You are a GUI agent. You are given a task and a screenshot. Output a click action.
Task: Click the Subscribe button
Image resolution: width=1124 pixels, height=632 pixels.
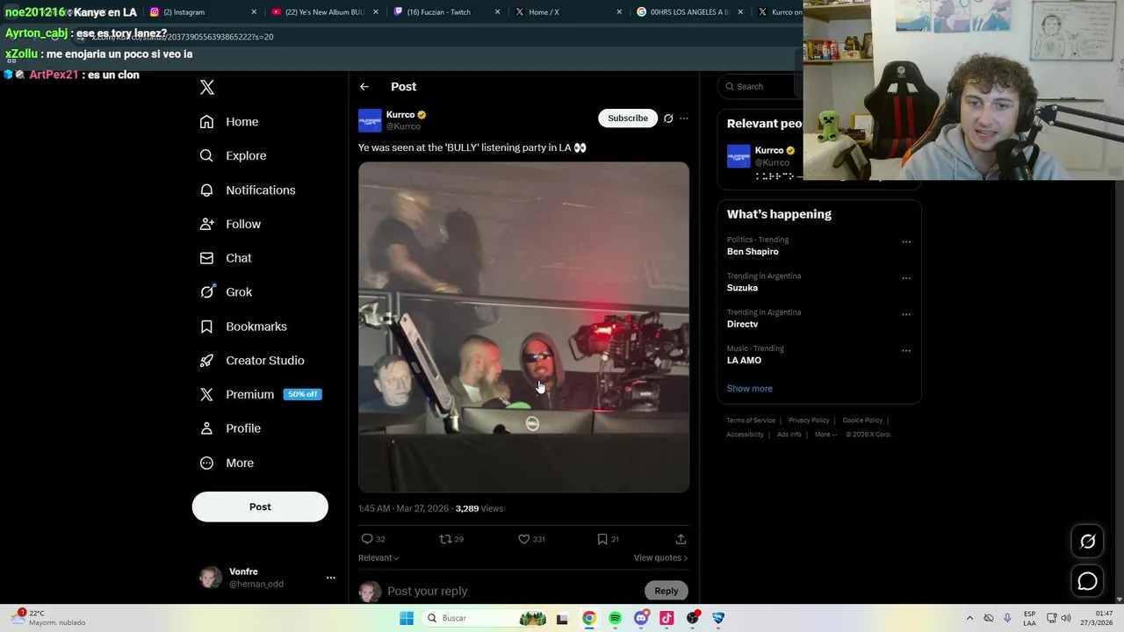[628, 118]
